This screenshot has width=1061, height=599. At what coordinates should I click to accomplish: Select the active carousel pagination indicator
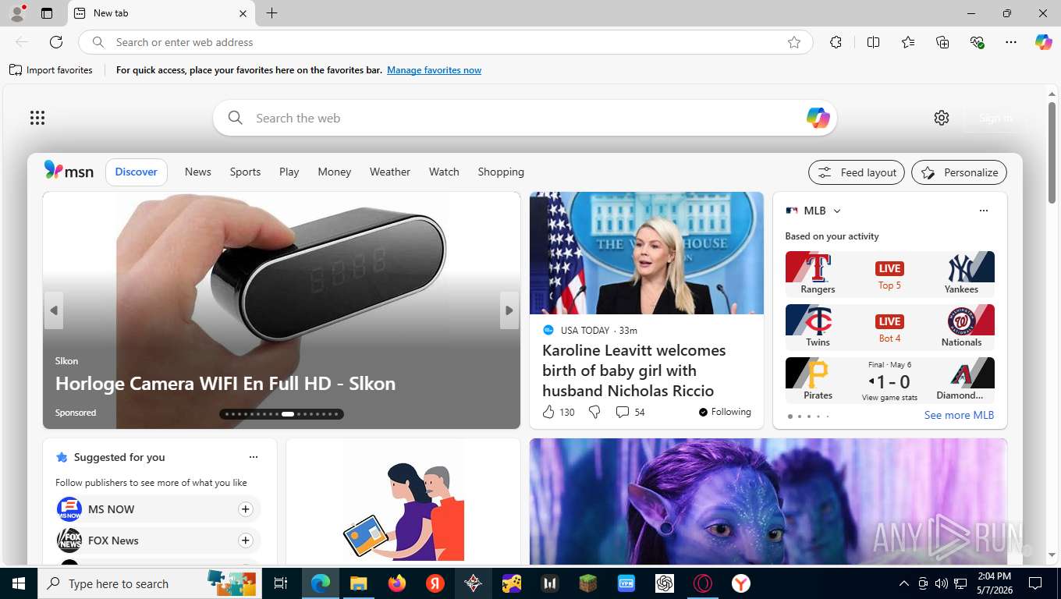[x=288, y=414]
